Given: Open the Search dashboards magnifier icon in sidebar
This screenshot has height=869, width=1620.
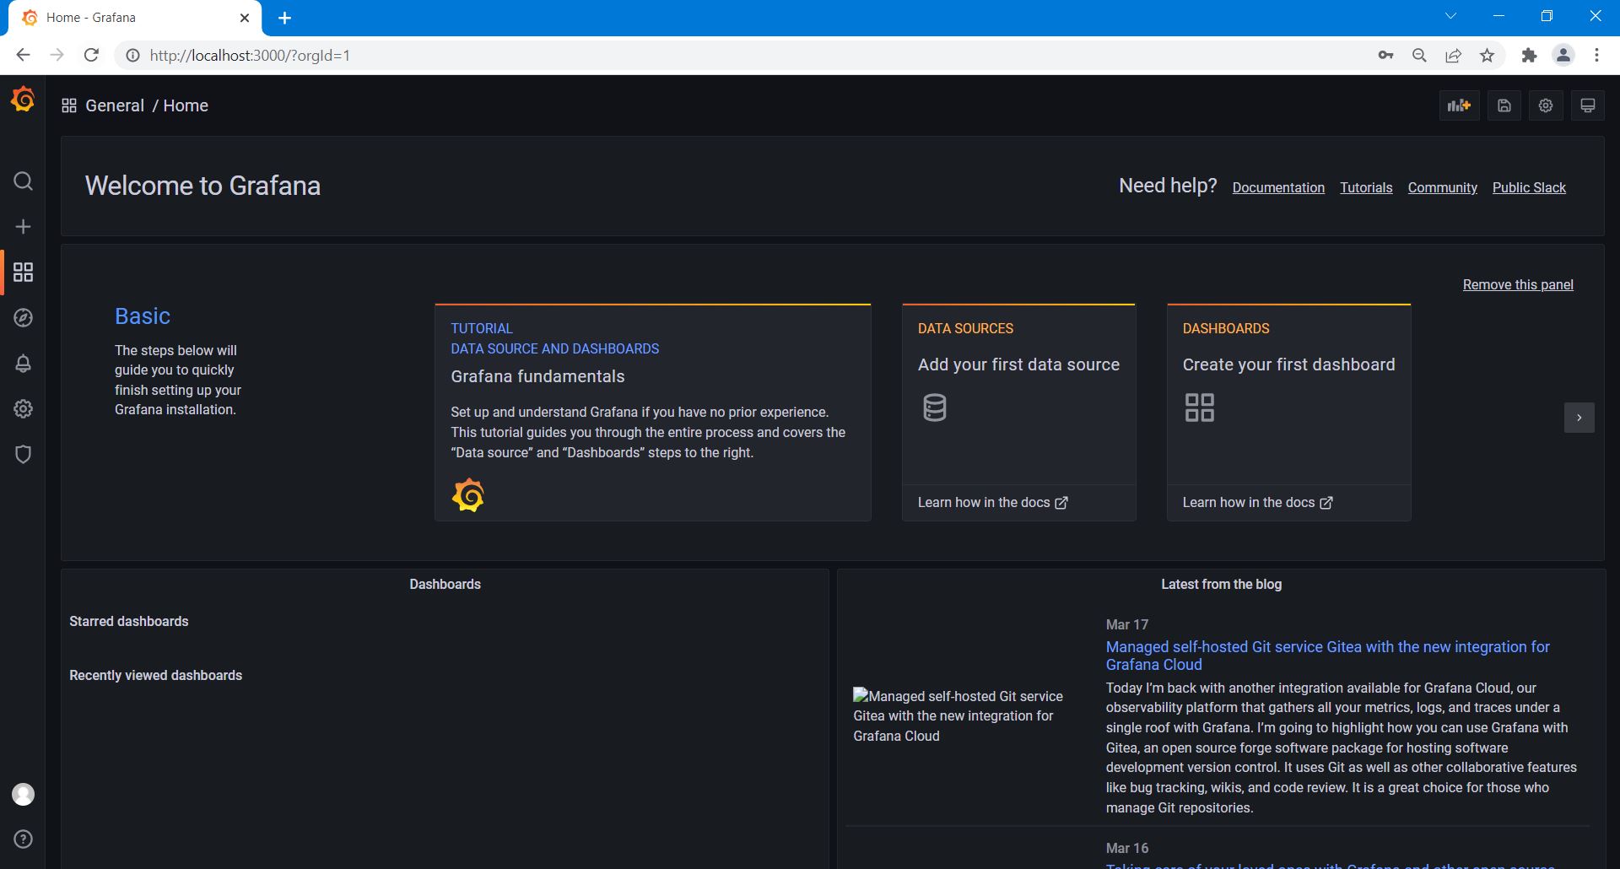Looking at the screenshot, I should pos(23,181).
